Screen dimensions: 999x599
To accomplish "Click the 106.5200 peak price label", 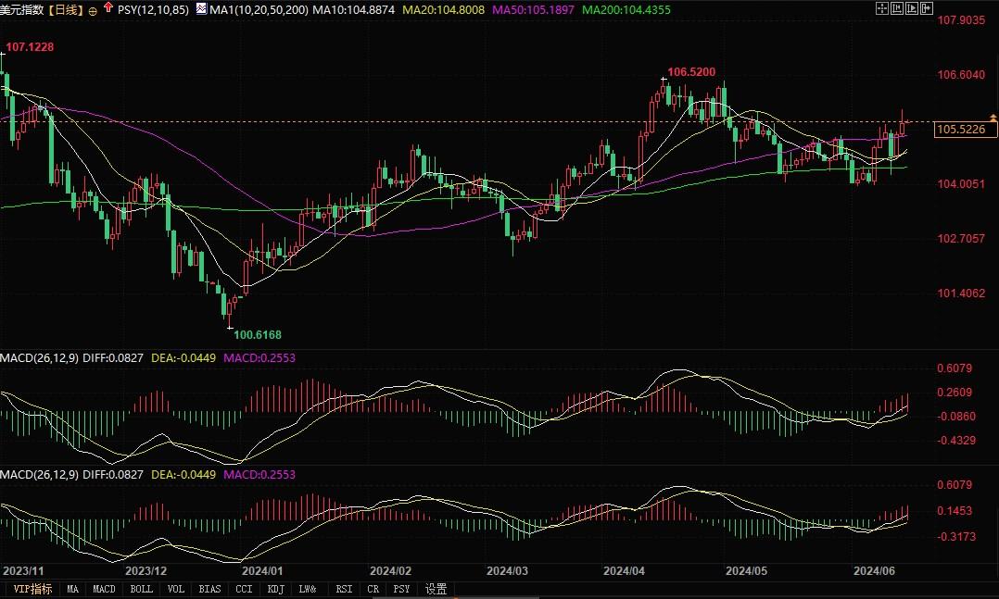I will click(x=691, y=72).
